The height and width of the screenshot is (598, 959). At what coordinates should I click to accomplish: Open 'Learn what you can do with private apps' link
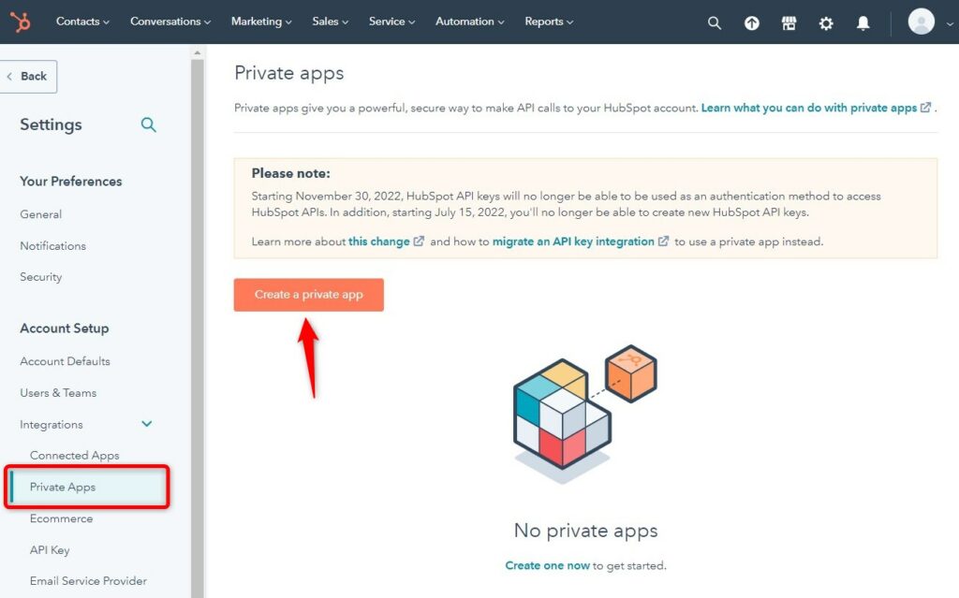point(808,108)
